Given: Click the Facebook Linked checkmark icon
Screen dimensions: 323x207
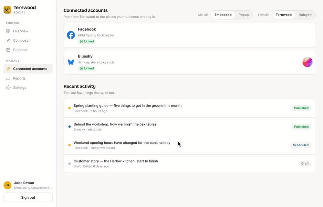Looking at the screenshot, I should coord(81,41).
